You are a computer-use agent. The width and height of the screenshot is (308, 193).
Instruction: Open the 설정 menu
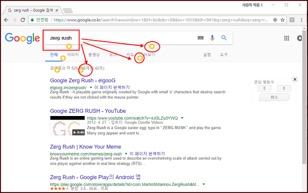[x=207, y=54]
